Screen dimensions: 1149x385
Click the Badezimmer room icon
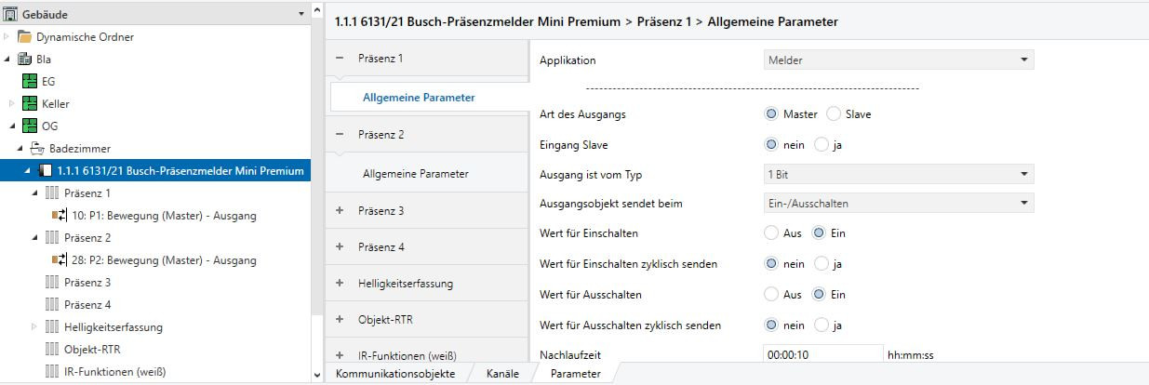(x=37, y=149)
